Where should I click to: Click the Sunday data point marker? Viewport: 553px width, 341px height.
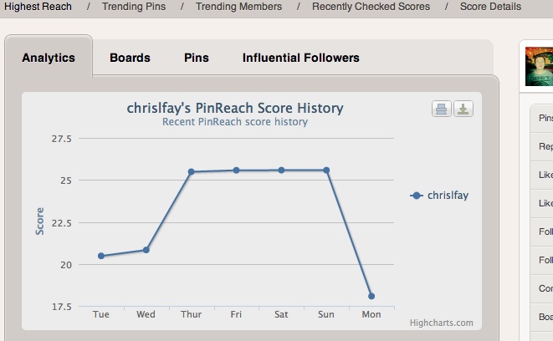(x=326, y=170)
